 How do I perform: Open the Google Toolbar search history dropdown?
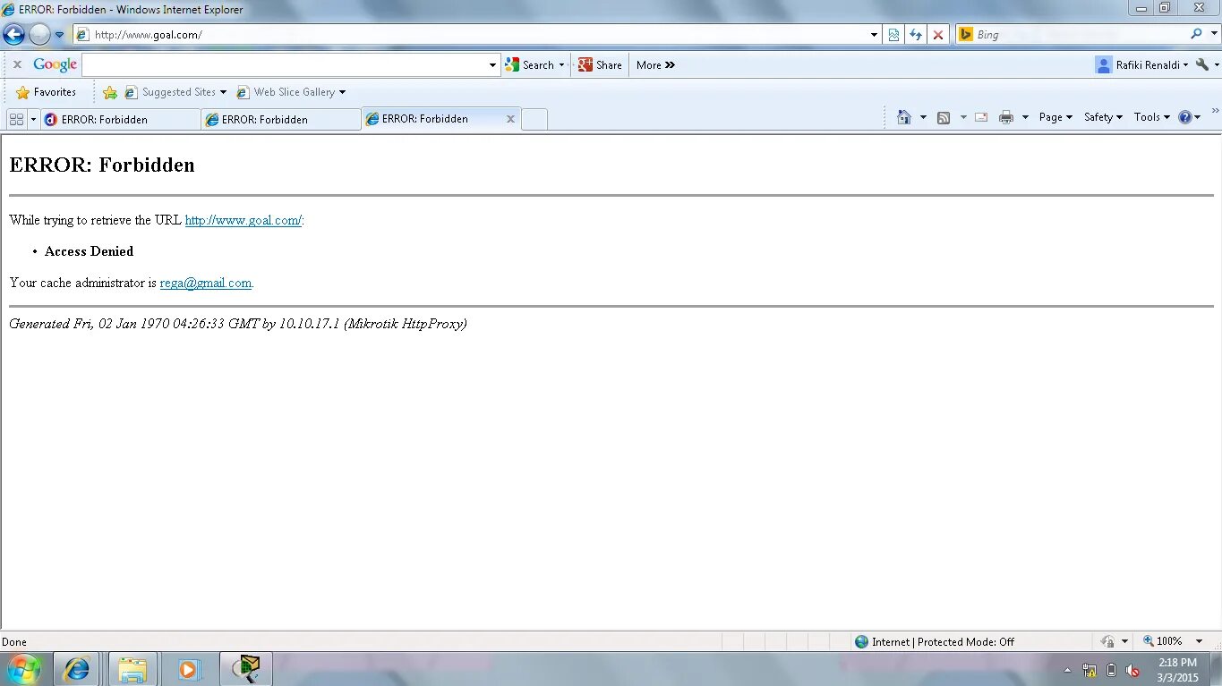(x=492, y=65)
